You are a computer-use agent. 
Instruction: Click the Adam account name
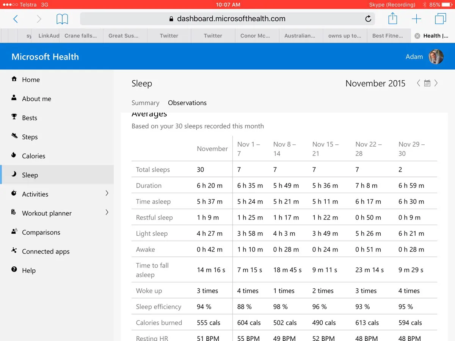pyautogui.click(x=414, y=57)
